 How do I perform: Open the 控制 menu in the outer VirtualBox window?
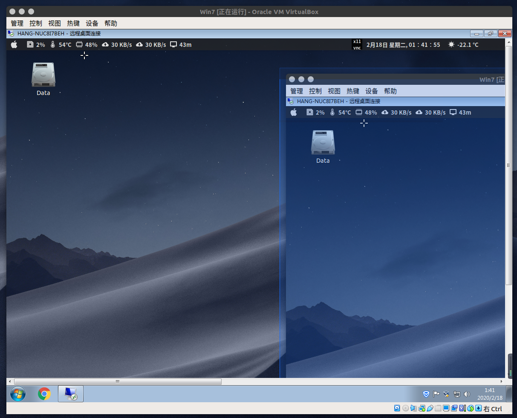point(36,23)
